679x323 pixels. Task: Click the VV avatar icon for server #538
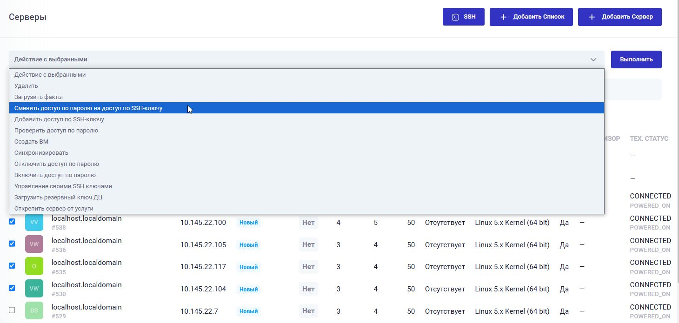click(34, 222)
